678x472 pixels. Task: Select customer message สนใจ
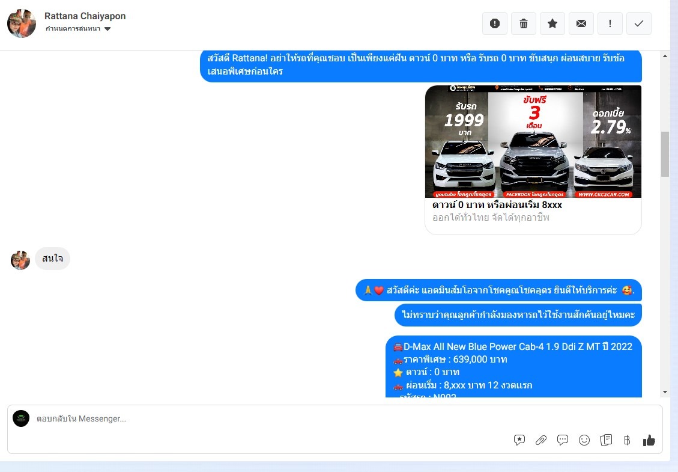(x=52, y=259)
